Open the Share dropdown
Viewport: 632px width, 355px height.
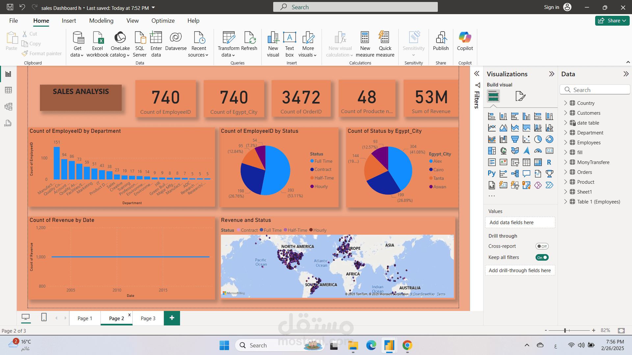(x=612, y=21)
